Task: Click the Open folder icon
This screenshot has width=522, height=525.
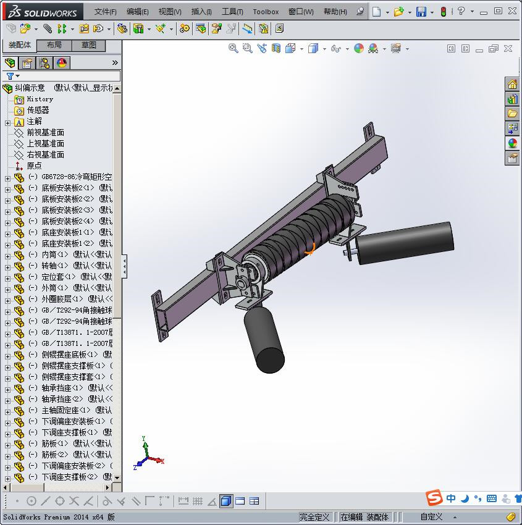Action: [398, 12]
